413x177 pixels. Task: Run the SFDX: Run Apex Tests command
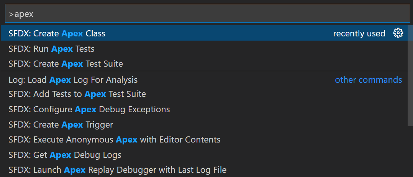point(204,49)
